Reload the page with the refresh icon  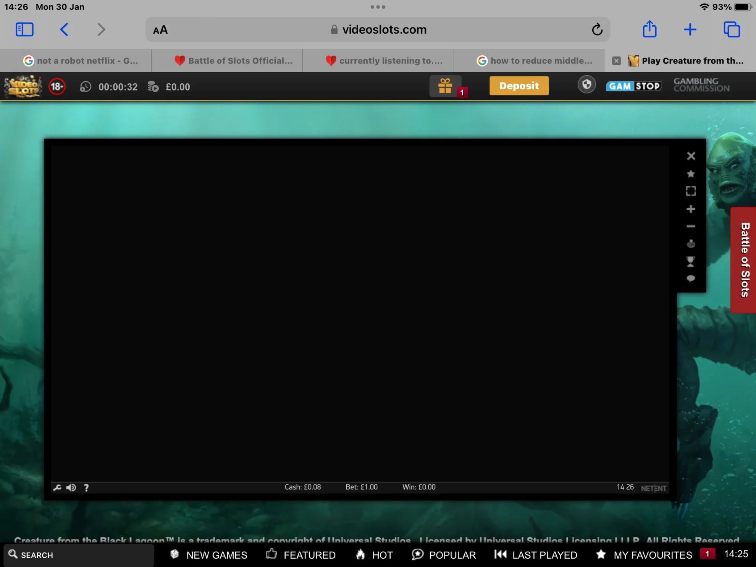coord(597,29)
